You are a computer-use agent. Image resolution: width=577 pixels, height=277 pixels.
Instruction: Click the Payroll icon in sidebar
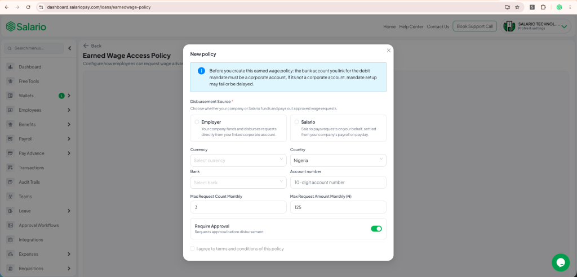coord(11,139)
